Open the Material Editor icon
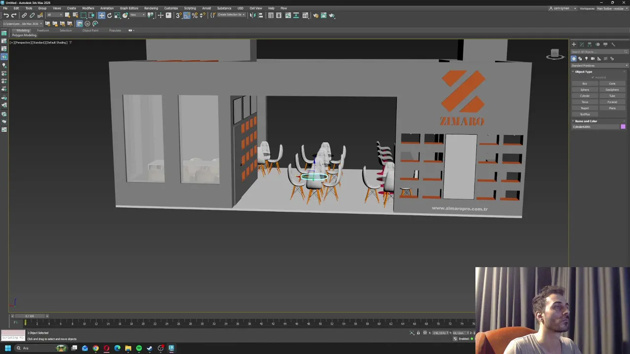This screenshot has width=630, height=354. click(x=305, y=15)
